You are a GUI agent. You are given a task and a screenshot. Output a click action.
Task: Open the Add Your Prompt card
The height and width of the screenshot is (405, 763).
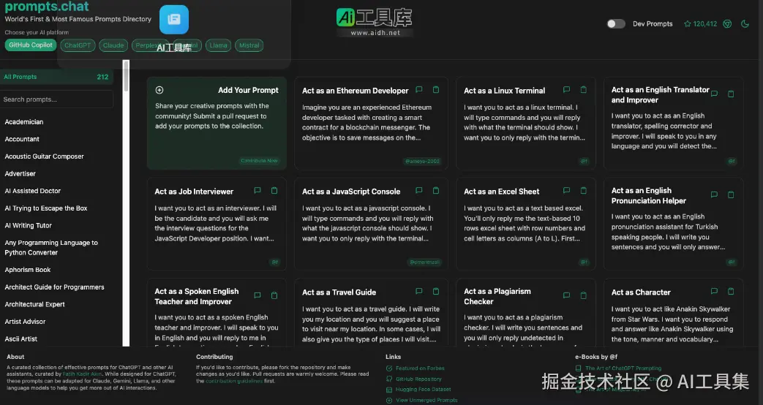[217, 123]
